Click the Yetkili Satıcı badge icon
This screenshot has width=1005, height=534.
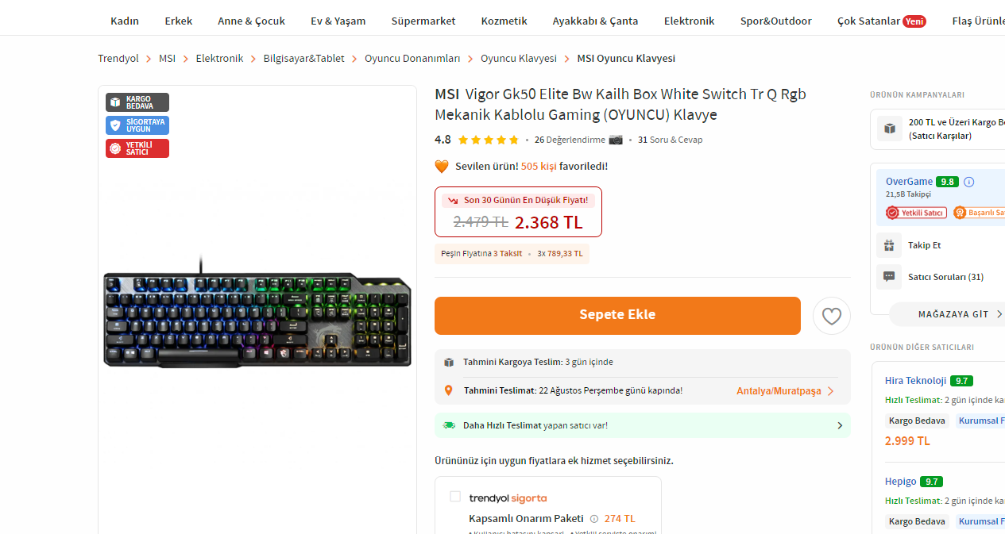(x=893, y=213)
